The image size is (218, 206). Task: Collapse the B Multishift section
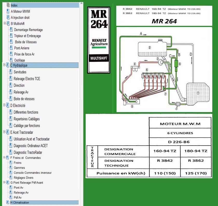(x=5, y=23)
